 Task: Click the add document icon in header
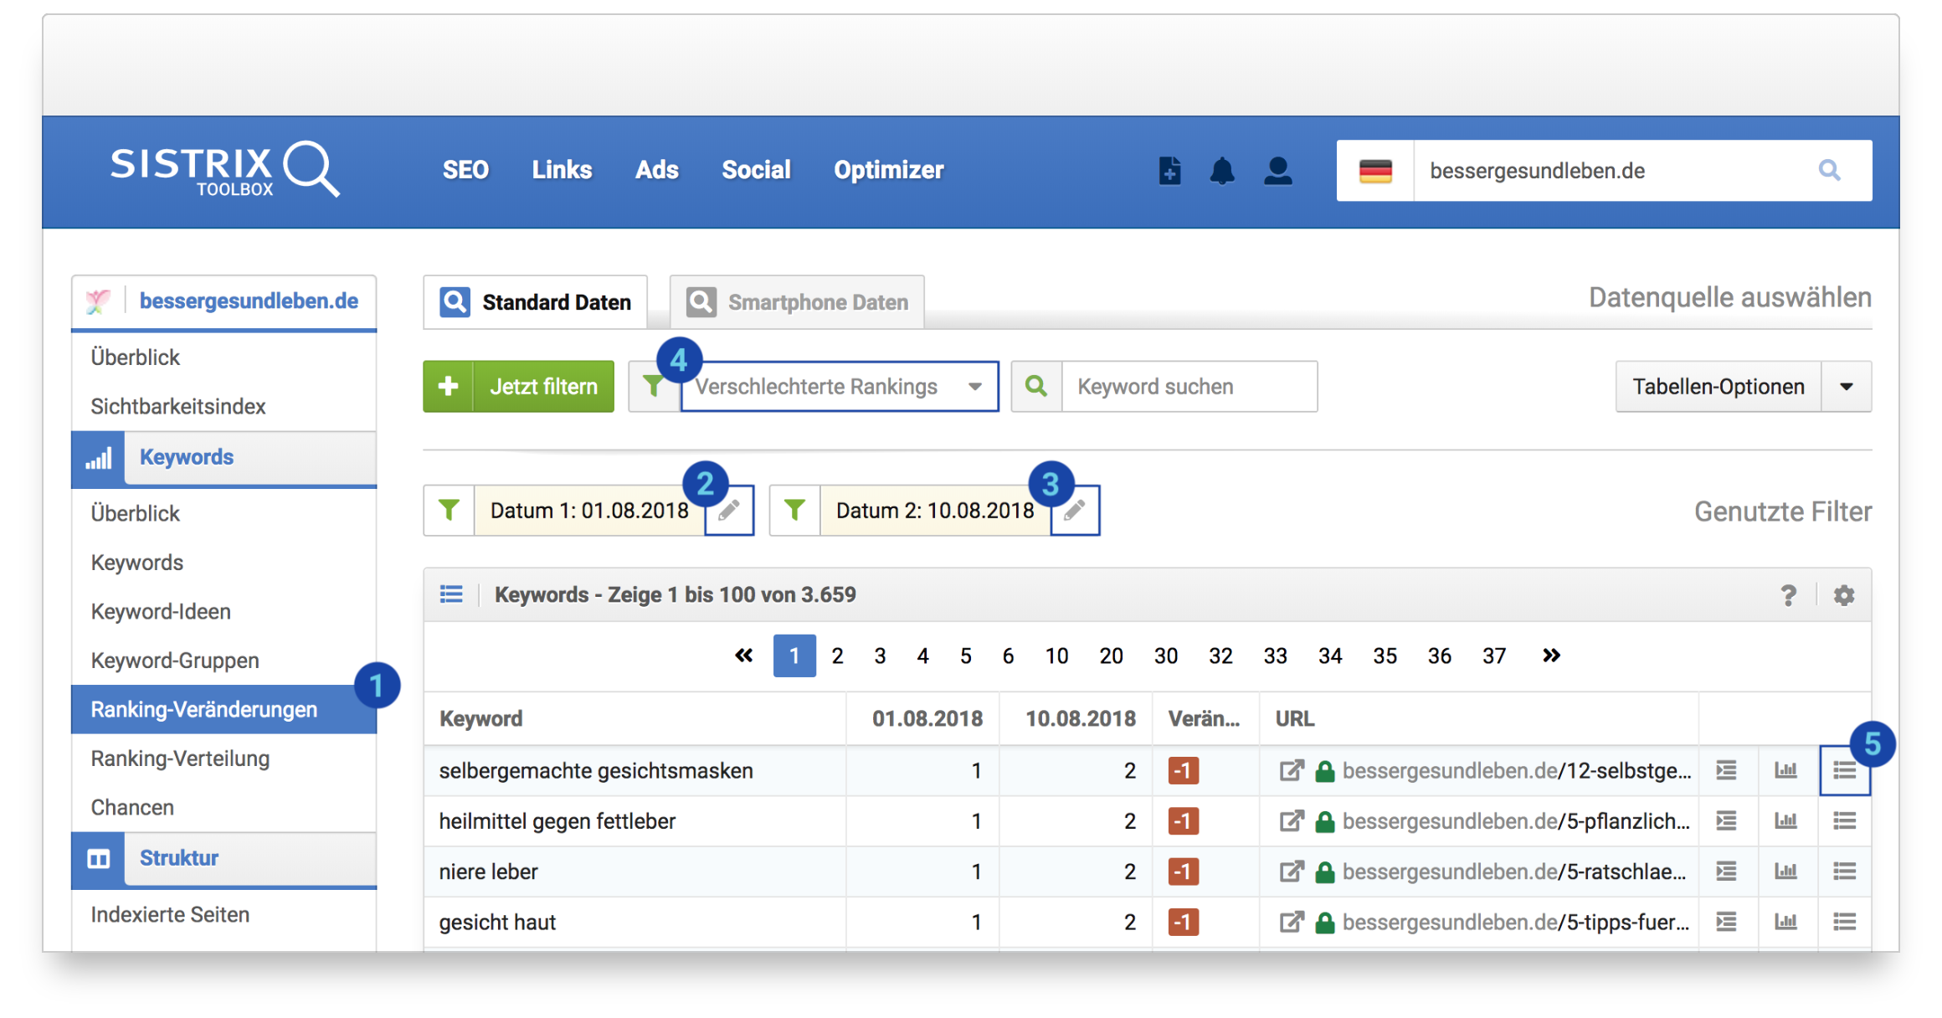(1169, 171)
